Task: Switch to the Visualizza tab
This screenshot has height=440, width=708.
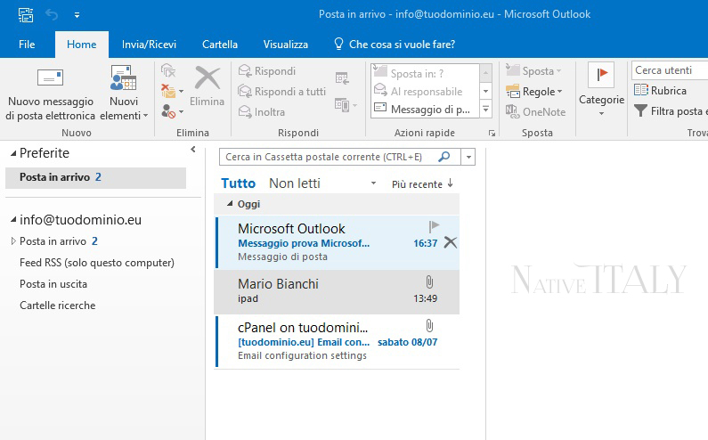Action: (286, 45)
